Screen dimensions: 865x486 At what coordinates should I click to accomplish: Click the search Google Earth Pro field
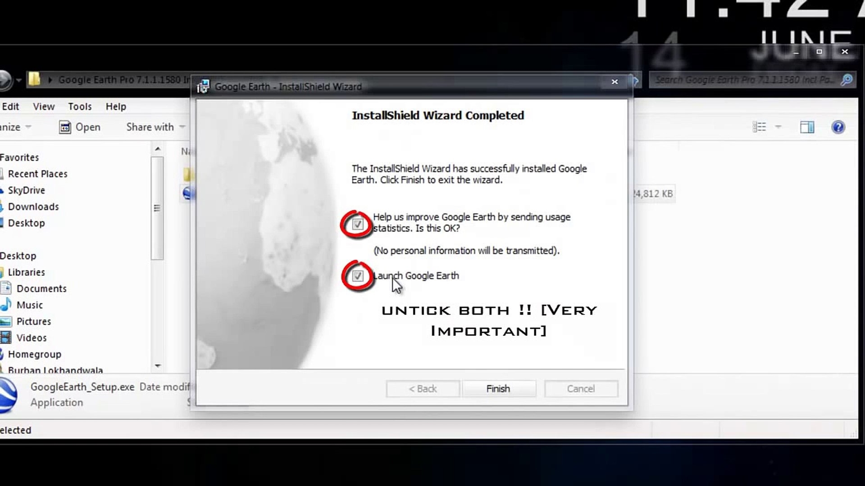743,80
